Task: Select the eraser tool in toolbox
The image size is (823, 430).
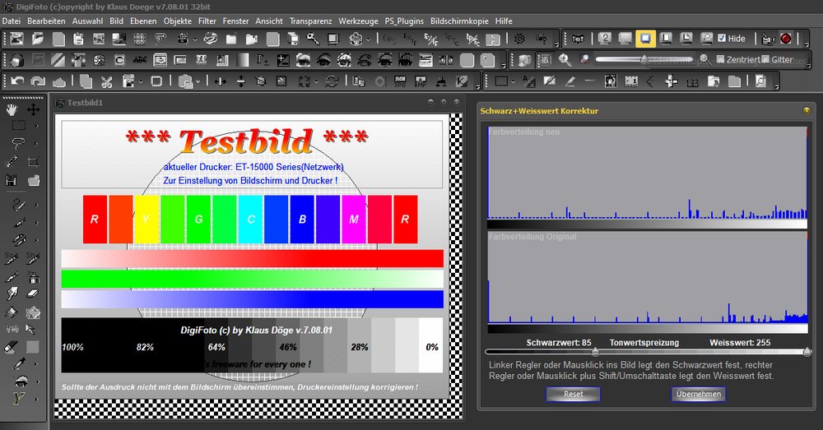Action: point(34,293)
